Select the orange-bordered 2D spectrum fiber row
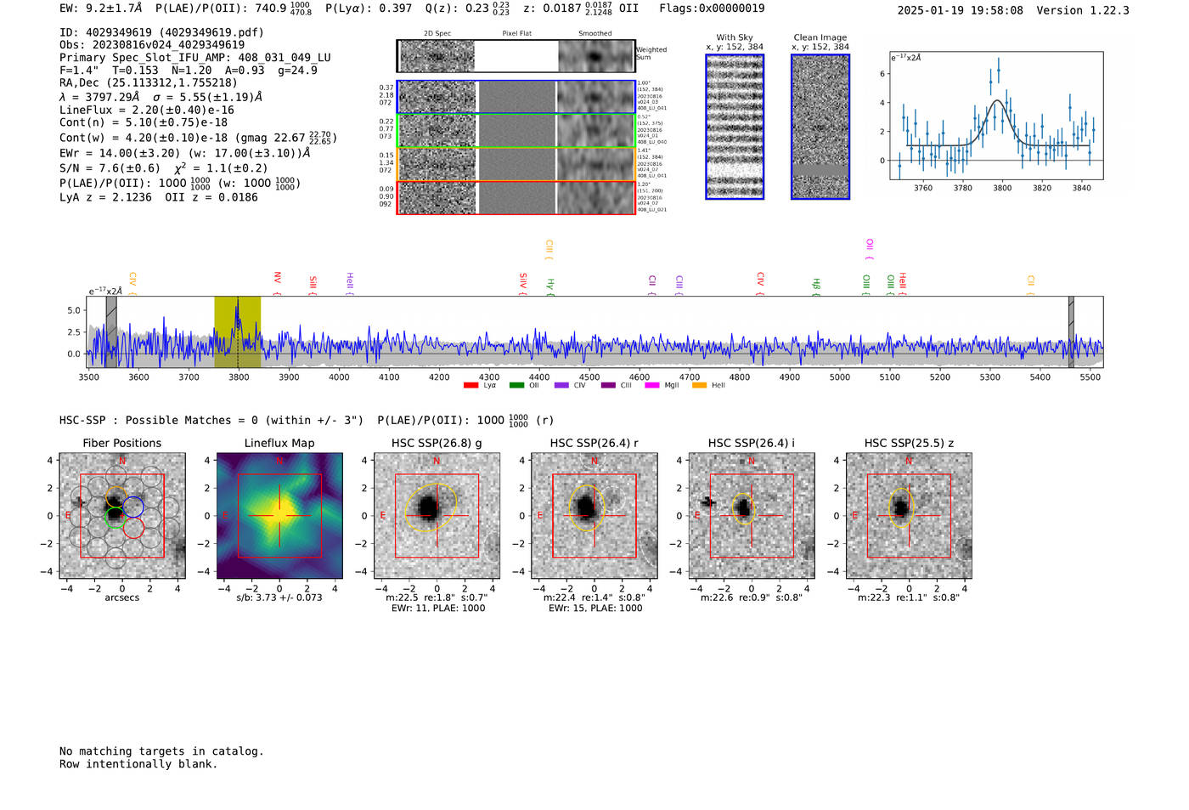Viewport: 1189px width, 810px height. (x=516, y=164)
